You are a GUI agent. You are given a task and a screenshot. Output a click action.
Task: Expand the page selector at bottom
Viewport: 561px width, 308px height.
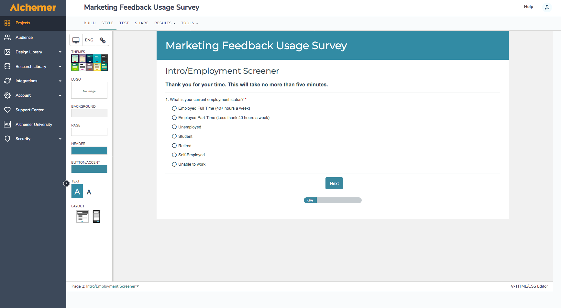[112, 286]
